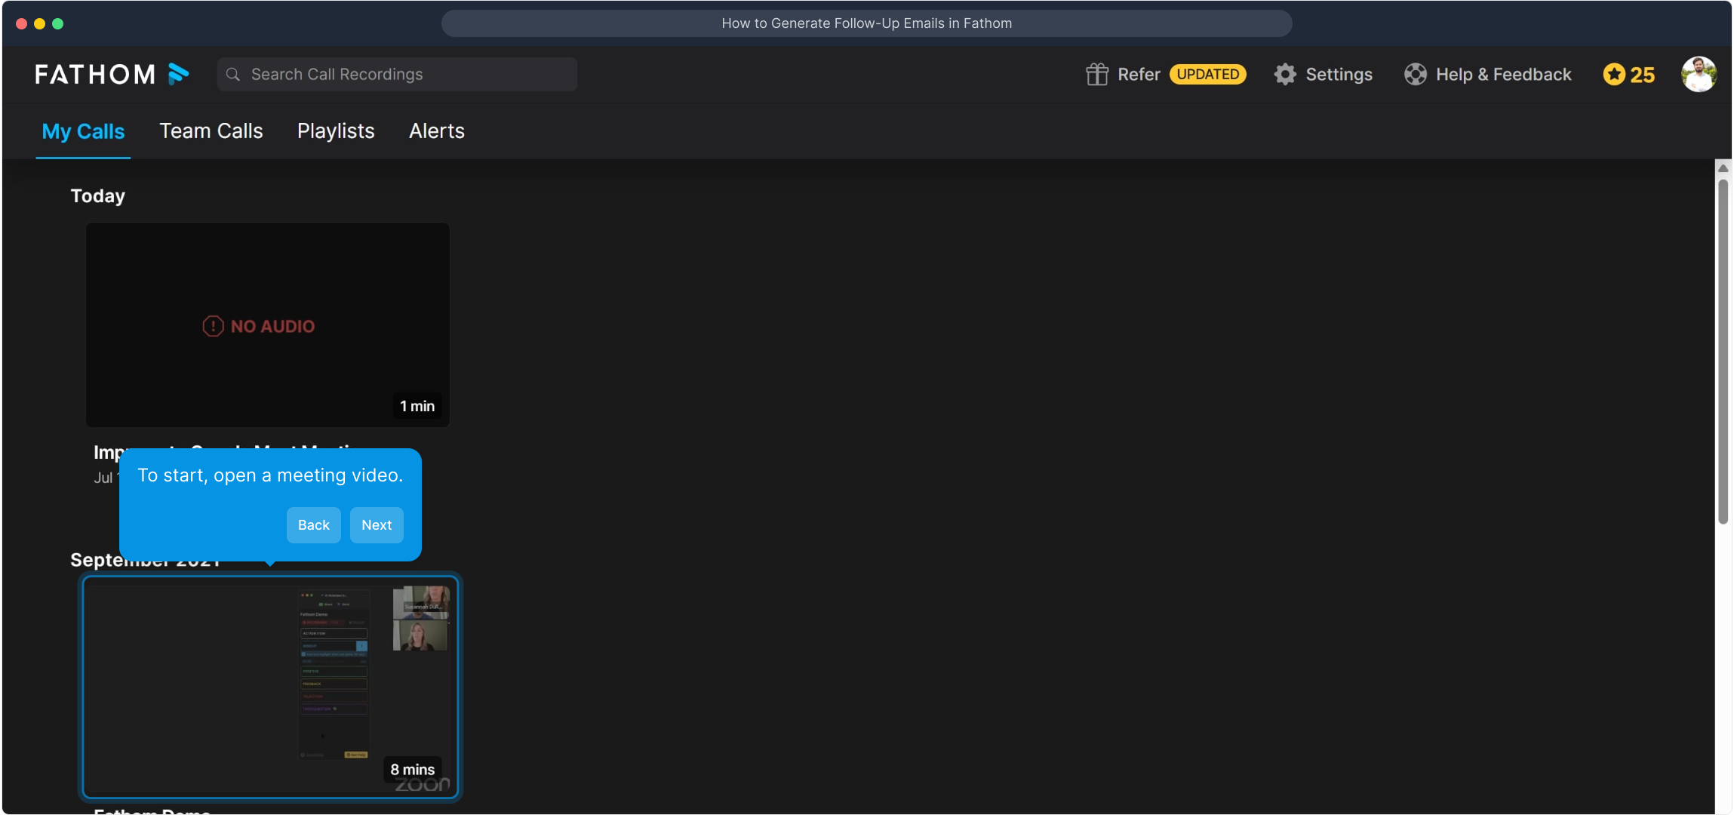Click the UPDATED badge
Viewport: 1734px width, 815px height.
tap(1207, 74)
